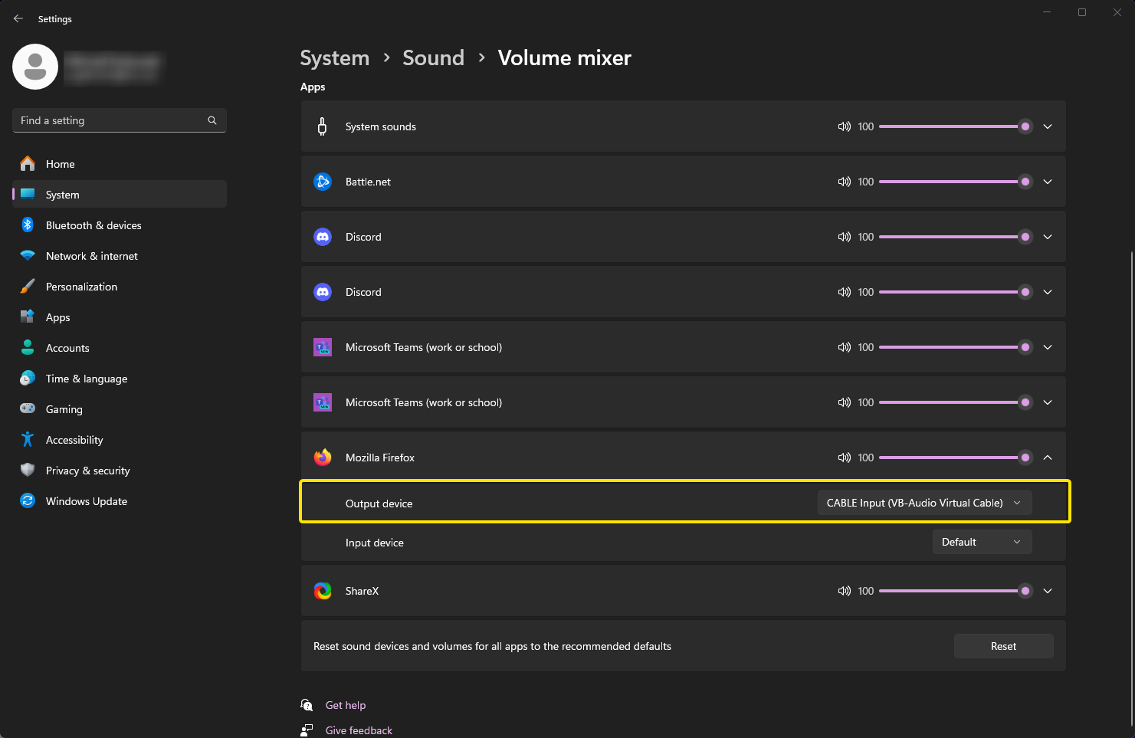
Task: Open the Output device dropdown for Firefox
Action: [923, 503]
